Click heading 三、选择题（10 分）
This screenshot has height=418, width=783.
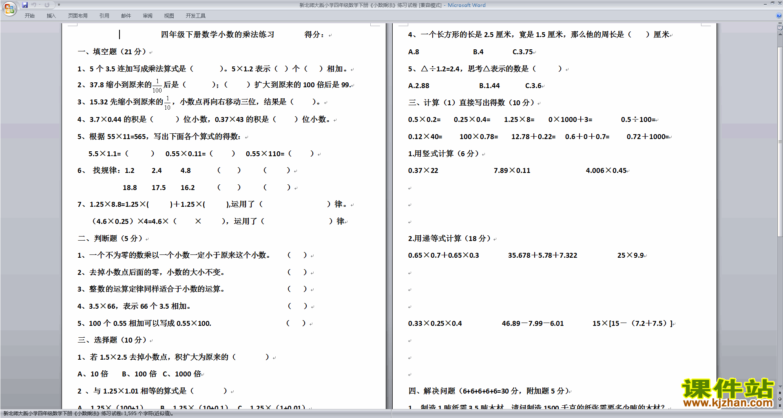[113, 340]
